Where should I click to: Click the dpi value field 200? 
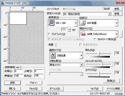click(x=65, y=30)
